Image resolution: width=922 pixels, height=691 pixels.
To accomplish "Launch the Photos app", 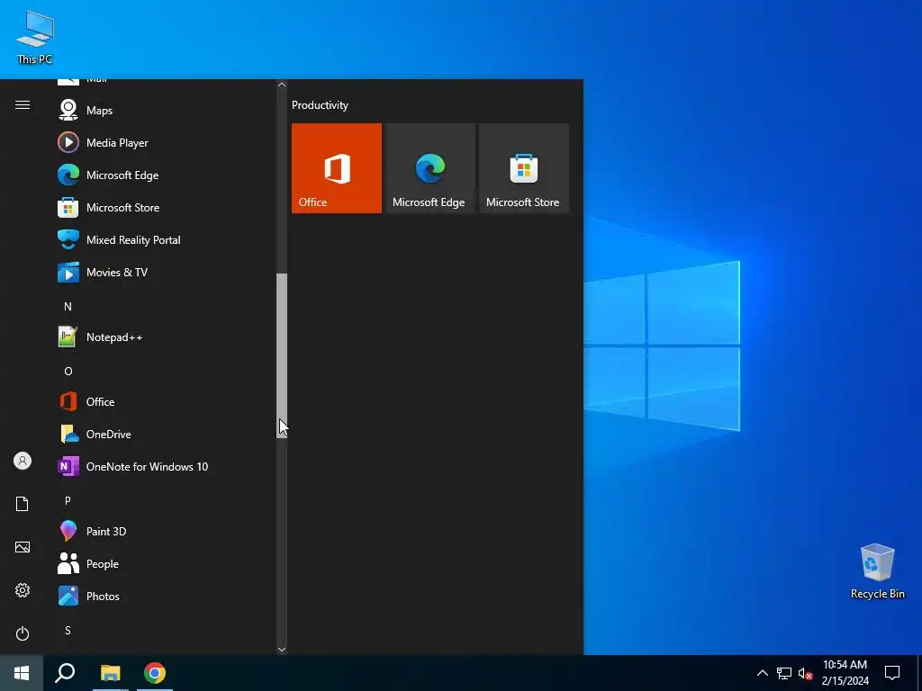I will click(x=165, y=596).
